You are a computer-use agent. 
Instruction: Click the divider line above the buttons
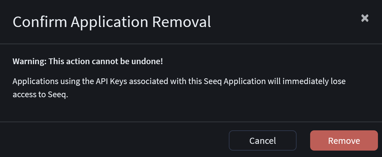click(x=191, y=122)
